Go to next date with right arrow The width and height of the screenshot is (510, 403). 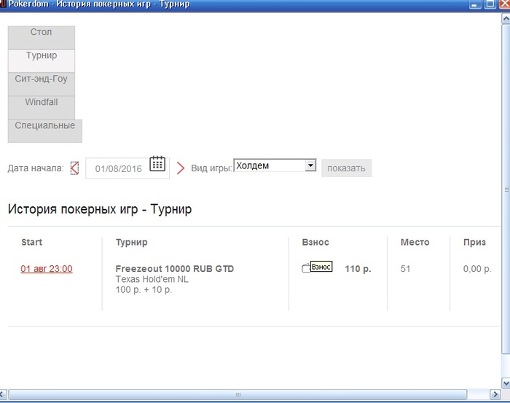[181, 168]
